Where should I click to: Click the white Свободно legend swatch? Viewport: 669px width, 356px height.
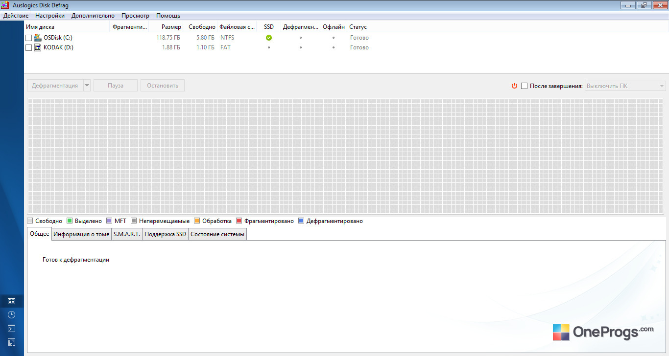pos(30,221)
